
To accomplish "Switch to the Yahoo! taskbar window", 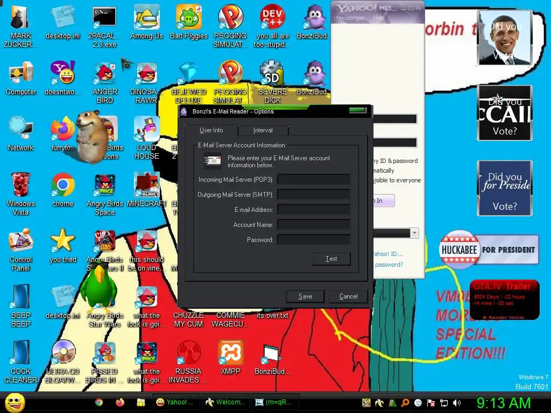I will click(x=175, y=402).
